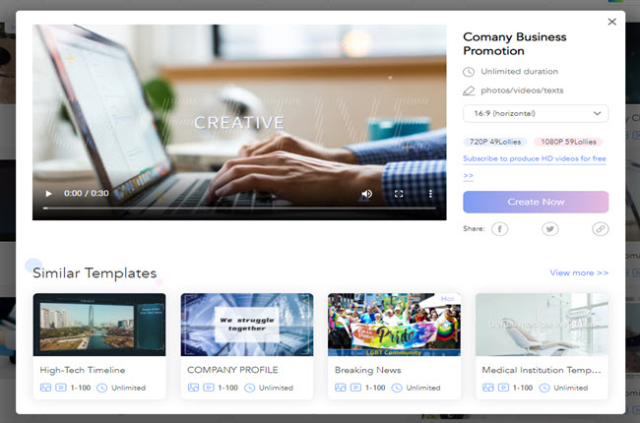The image size is (640, 423).
Task: Select the 720P 49Lollies option
Action: click(x=494, y=142)
